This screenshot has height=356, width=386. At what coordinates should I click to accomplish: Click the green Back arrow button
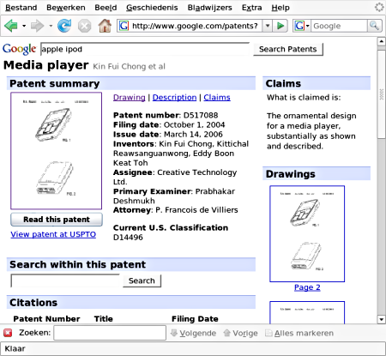(11, 26)
